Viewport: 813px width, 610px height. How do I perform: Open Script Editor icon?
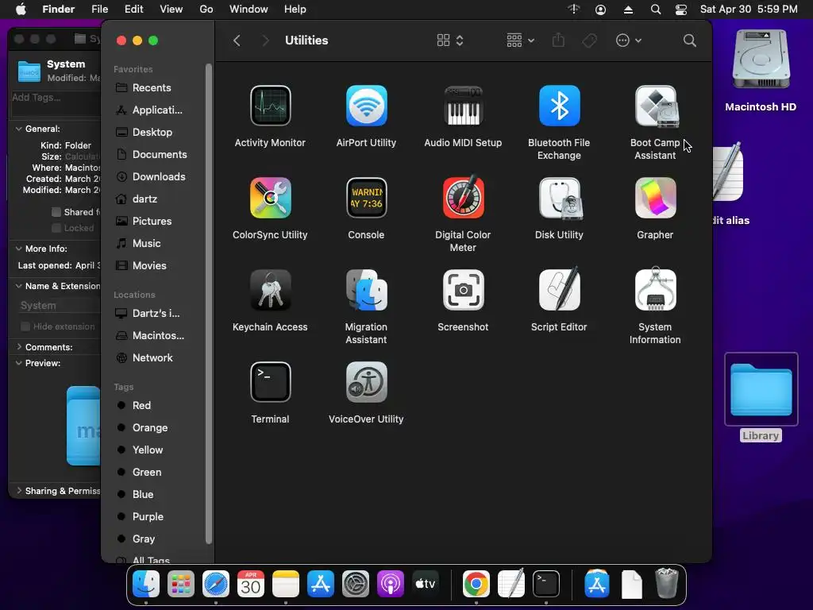(559, 289)
